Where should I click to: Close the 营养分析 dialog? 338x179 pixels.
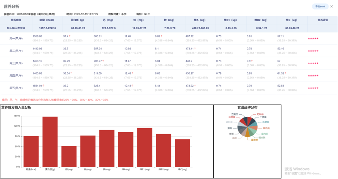click(332, 6)
